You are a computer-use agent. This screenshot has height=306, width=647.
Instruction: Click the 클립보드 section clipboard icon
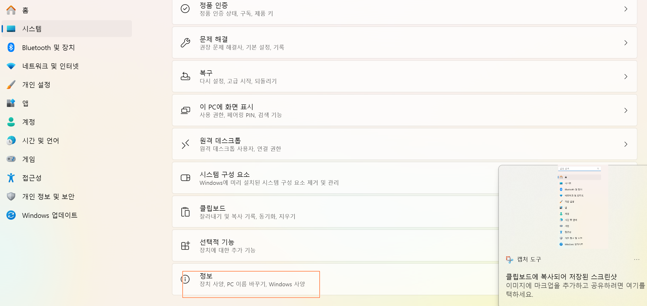point(185,211)
